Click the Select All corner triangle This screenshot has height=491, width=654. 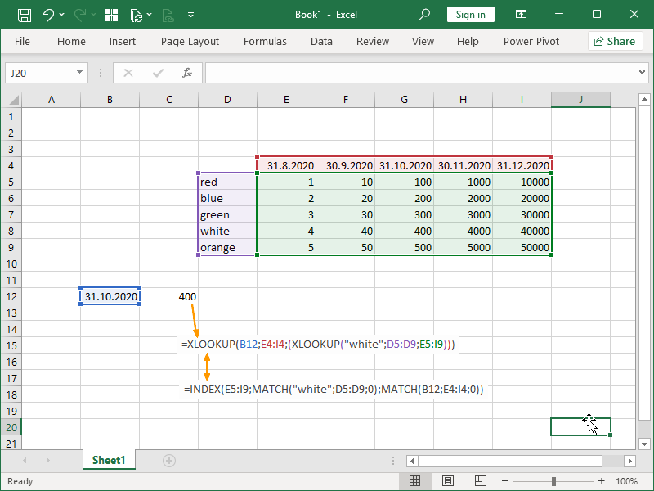14,100
